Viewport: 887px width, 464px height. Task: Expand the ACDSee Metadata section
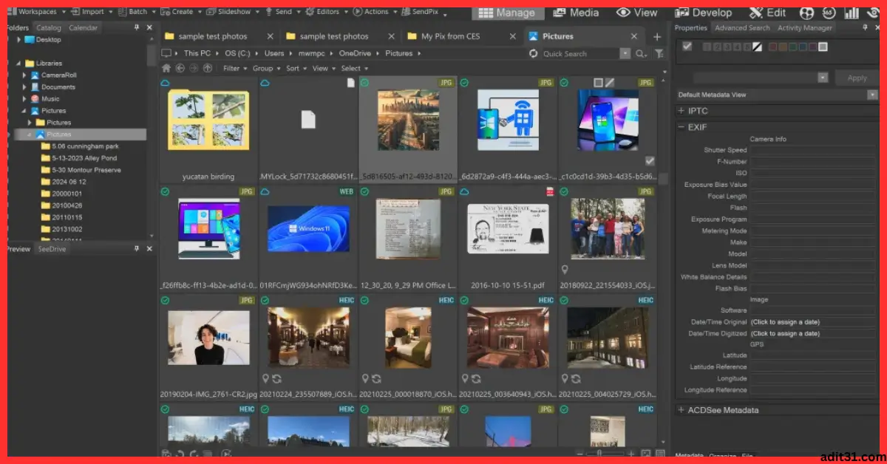[682, 410]
